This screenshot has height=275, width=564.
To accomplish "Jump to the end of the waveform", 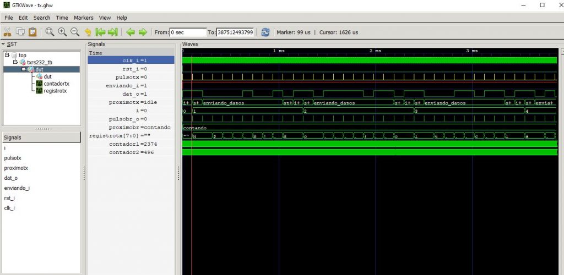I will [113, 32].
